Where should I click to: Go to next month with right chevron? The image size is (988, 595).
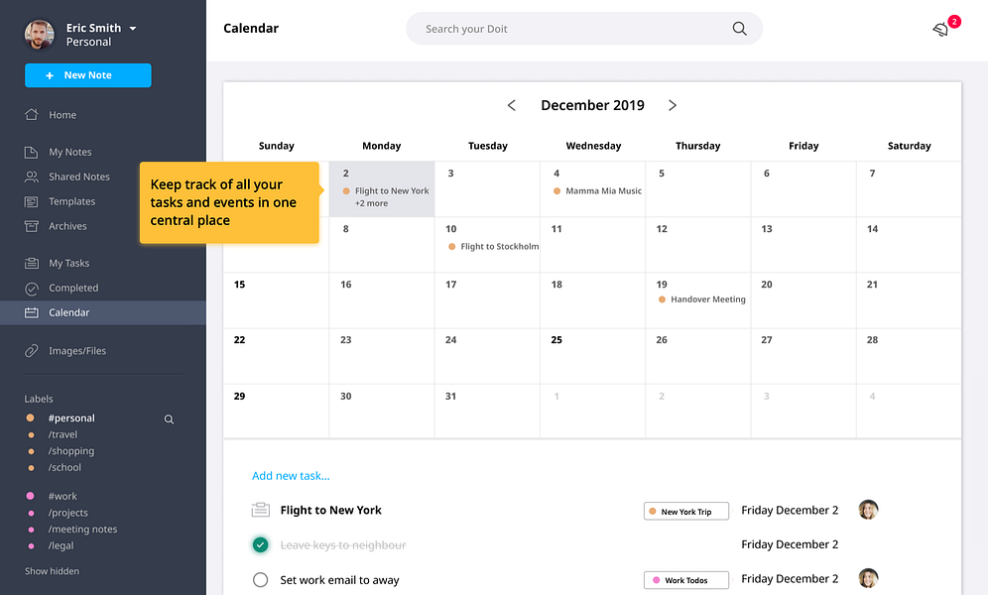tap(673, 105)
